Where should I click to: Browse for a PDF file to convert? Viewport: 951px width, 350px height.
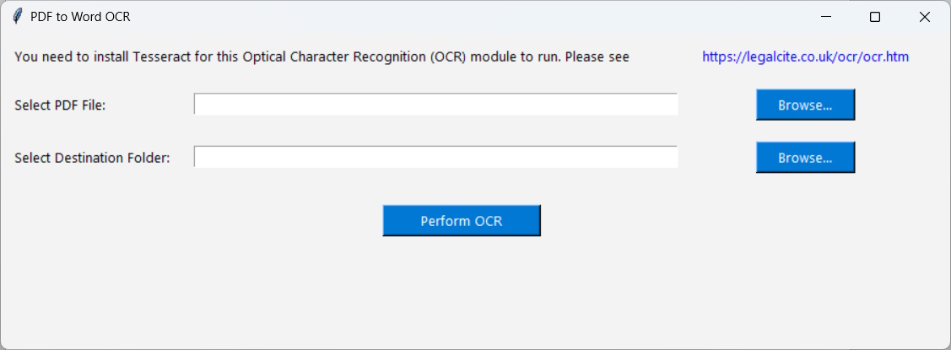805,105
